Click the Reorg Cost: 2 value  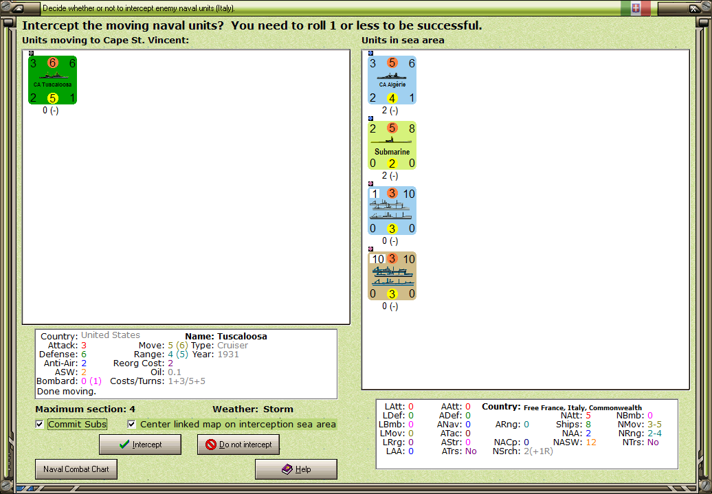(170, 363)
